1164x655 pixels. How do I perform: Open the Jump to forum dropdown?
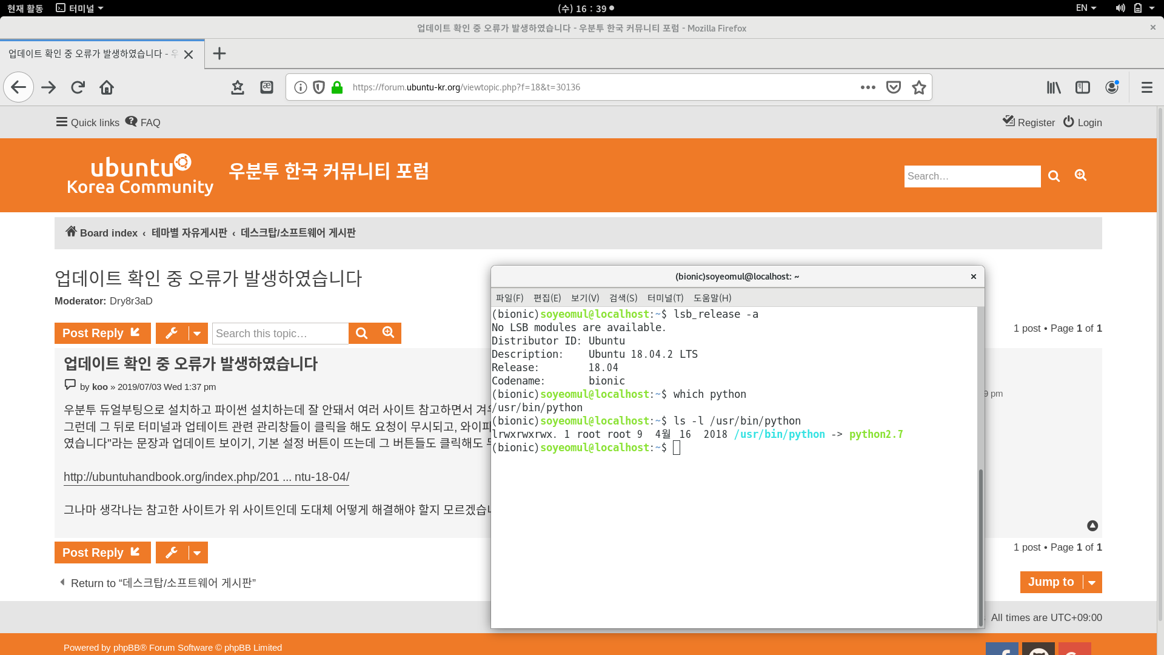coord(1061,582)
